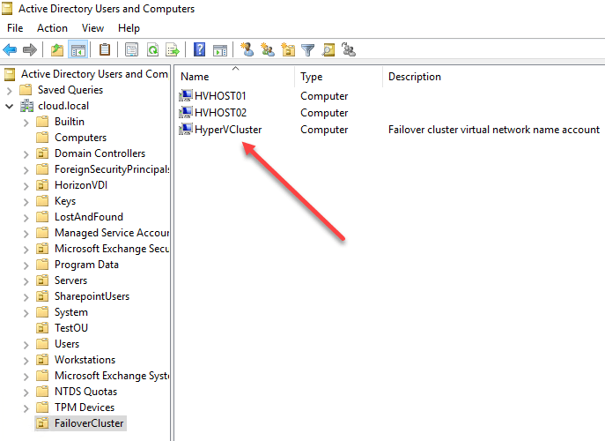Viewport: 605px width, 441px height.
Task: Click the filter funnel toolbar icon
Action: [x=308, y=50]
